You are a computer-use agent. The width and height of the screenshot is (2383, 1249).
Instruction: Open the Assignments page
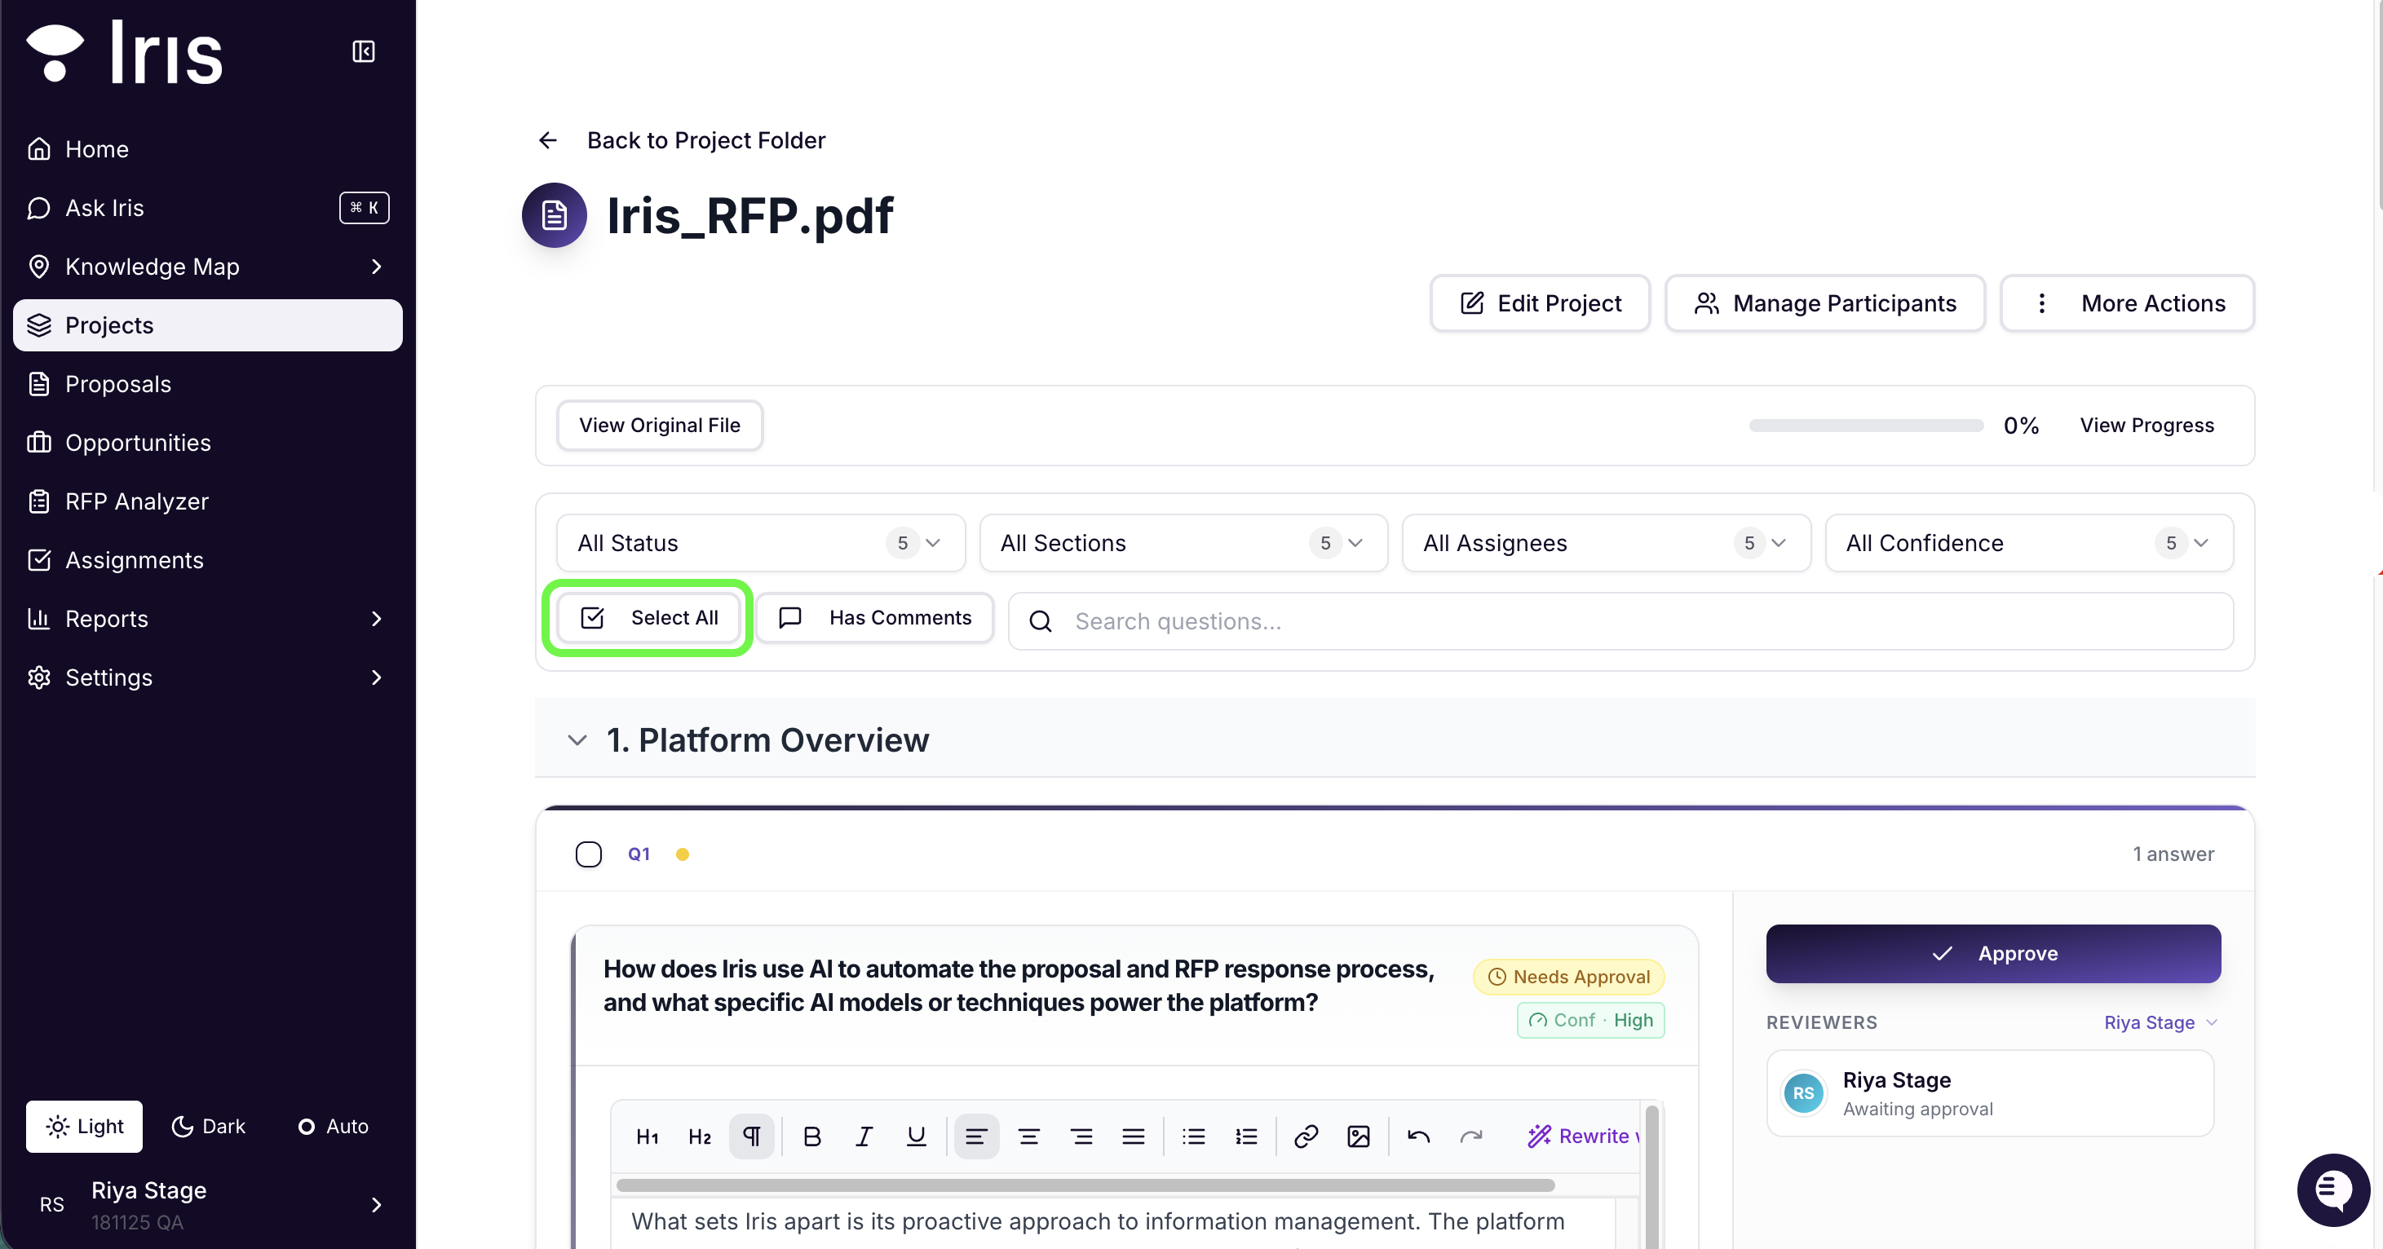208,560
